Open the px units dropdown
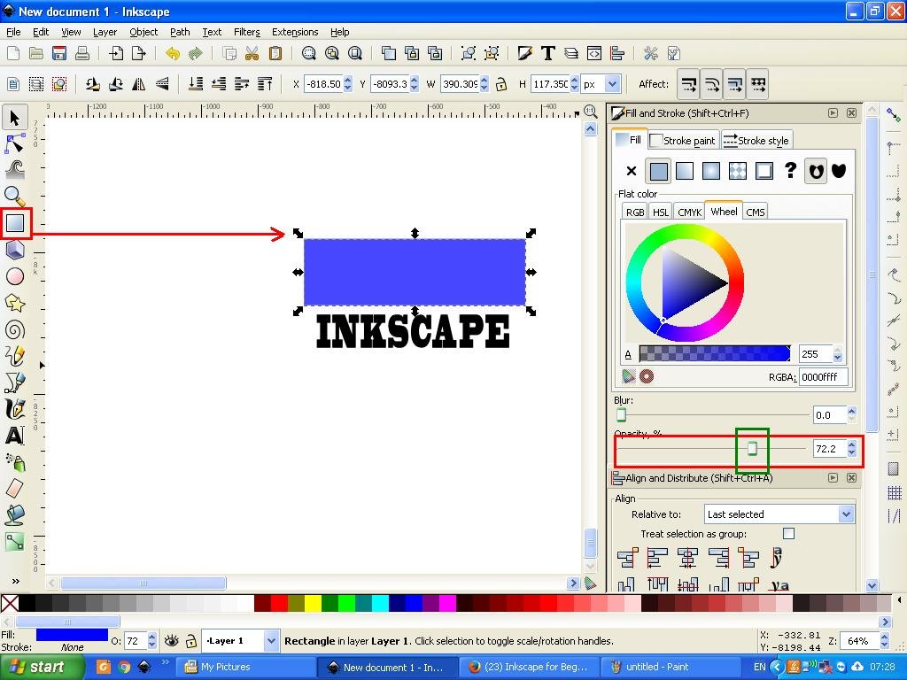This screenshot has height=680, width=907. click(x=601, y=84)
